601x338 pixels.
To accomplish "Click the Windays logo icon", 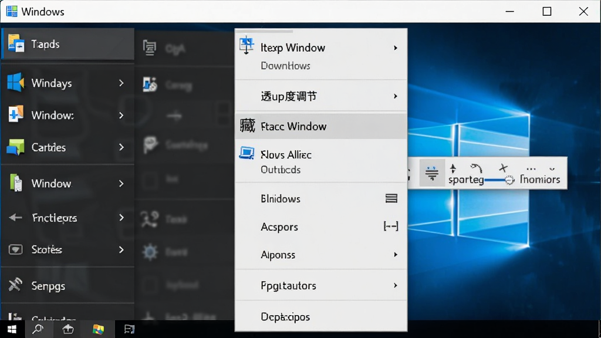I will click(15, 82).
